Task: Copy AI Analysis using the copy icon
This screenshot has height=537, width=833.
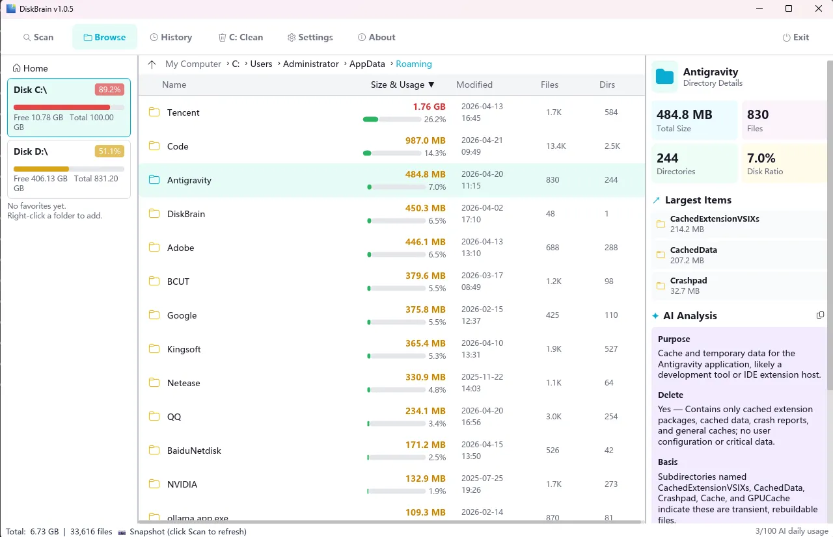Action: 820,315
